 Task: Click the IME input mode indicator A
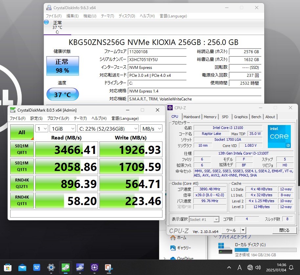[x=239, y=267]
